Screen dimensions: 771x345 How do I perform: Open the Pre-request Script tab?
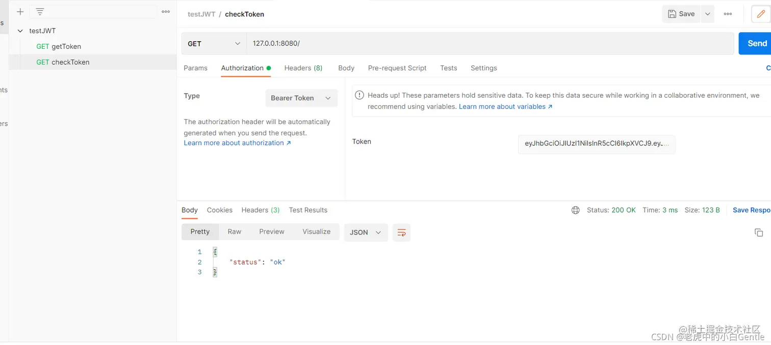click(x=397, y=68)
